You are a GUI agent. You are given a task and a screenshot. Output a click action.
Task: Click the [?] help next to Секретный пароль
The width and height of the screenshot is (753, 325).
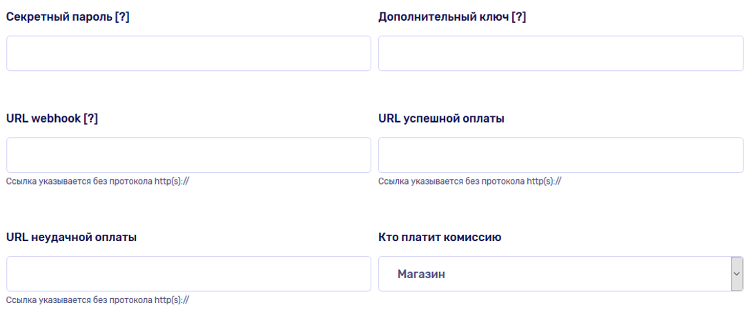pyautogui.click(x=122, y=17)
